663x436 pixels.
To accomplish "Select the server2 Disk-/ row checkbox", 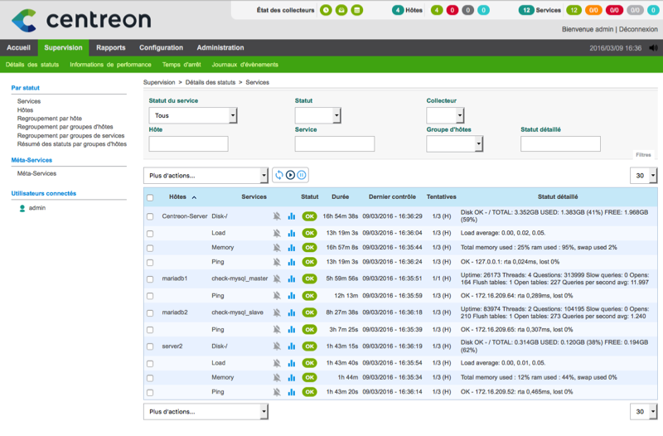I will (x=150, y=346).
